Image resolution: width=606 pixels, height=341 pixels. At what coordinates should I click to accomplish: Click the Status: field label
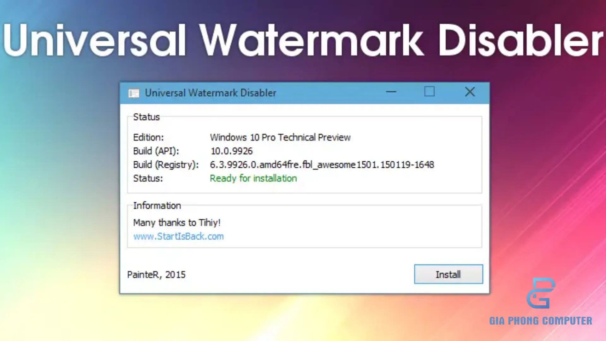point(148,178)
